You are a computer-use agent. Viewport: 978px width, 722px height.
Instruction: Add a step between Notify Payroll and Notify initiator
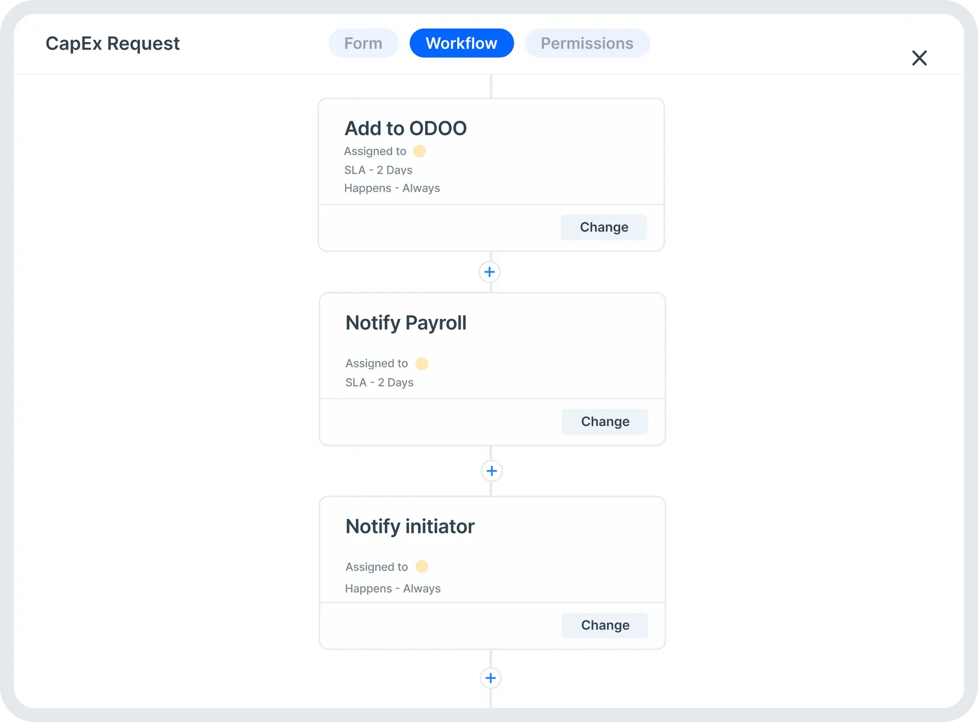491,471
